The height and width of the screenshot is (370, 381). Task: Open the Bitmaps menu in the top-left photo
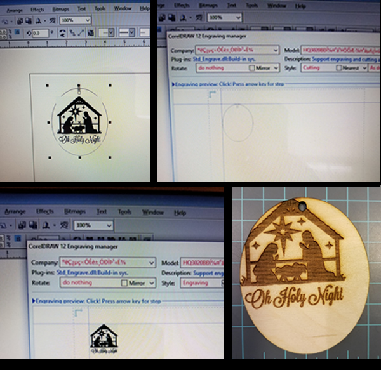(60, 10)
